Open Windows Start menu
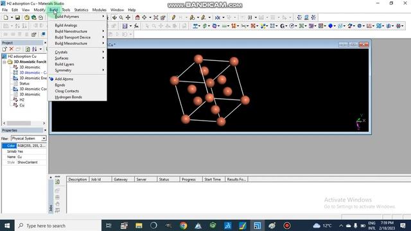Viewport: 411px width, 231px height. pyautogui.click(x=7, y=225)
